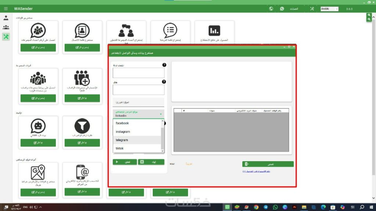The width and height of the screenshot is (376, 211).
Task: Click the Google Maps extractor icon
Action: pos(38,172)
